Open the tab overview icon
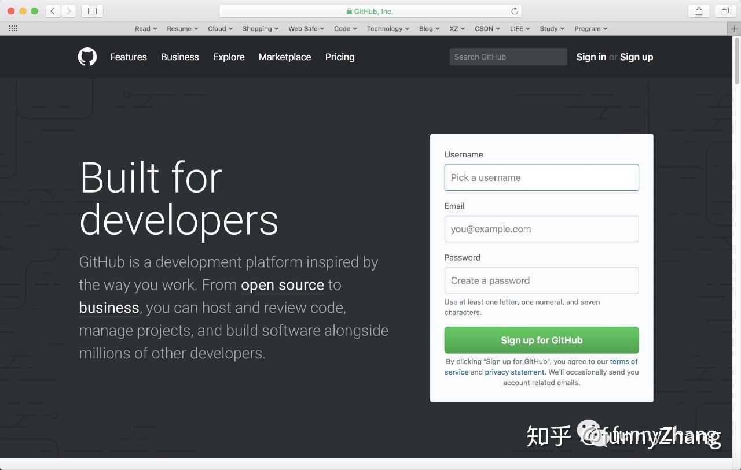Image resolution: width=741 pixels, height=470 pixels. pyautogui.click(x=724, y=10)
